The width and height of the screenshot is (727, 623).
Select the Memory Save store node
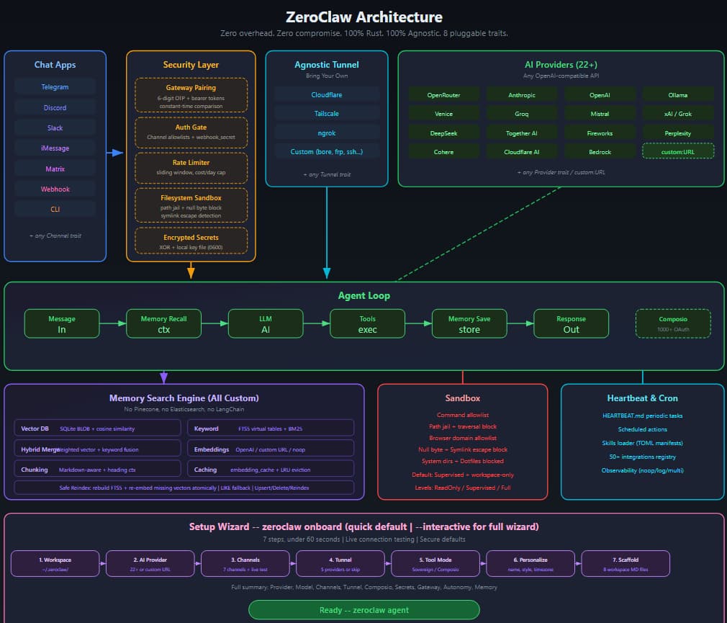point(469,323)
